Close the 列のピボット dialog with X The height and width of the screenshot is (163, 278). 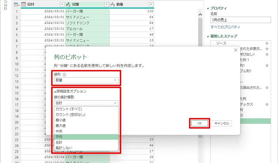[236, 50]
